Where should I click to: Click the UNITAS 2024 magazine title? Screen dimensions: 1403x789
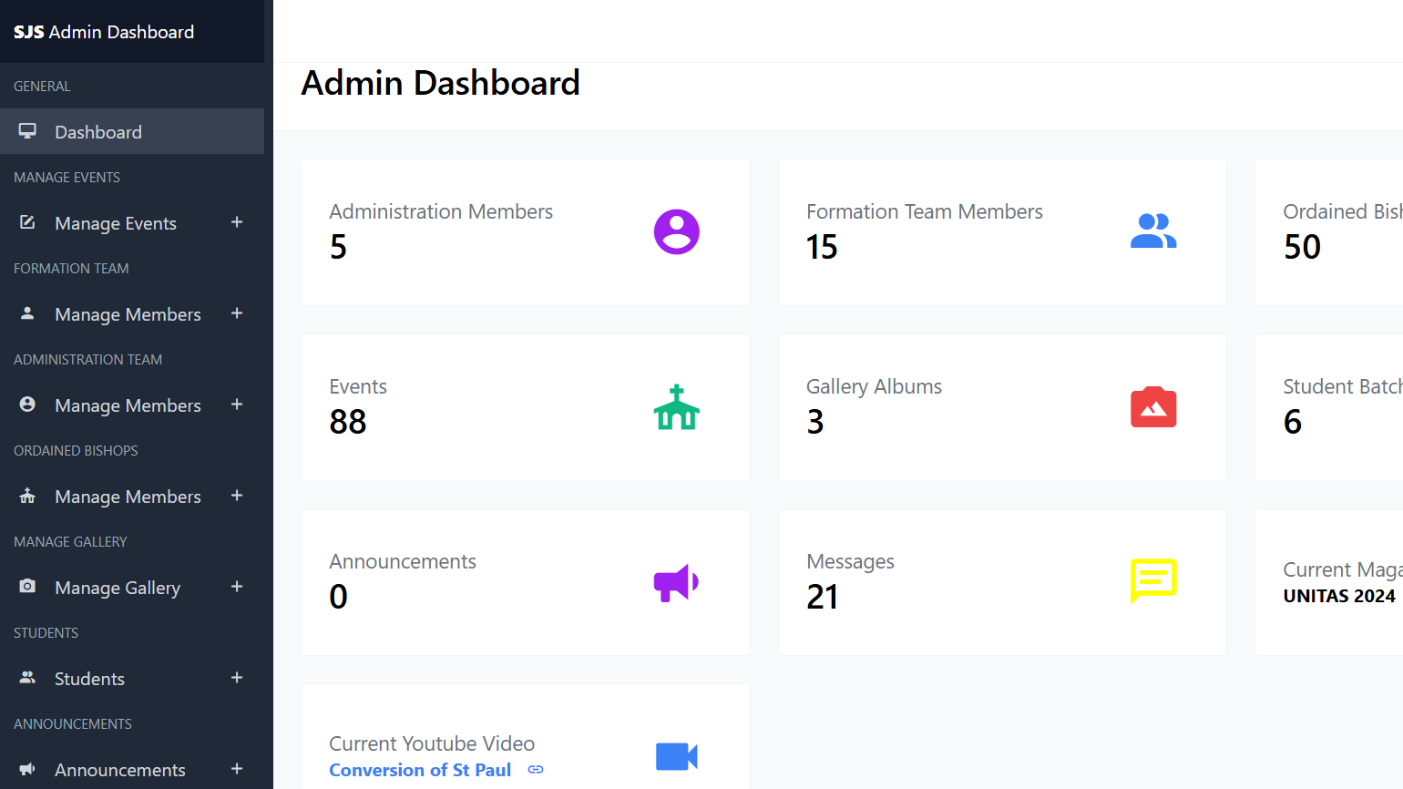1339,596
